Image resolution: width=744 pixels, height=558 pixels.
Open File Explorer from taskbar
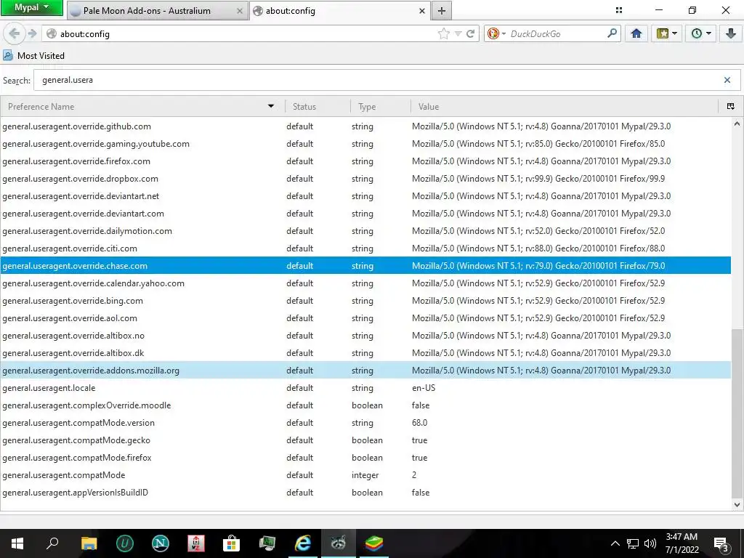click(x=89, y=543)
